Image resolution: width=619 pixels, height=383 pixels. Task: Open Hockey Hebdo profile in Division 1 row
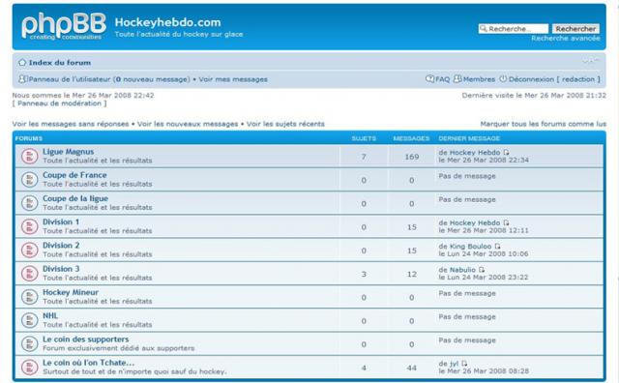pyautogui.click(x=475, y=223)
